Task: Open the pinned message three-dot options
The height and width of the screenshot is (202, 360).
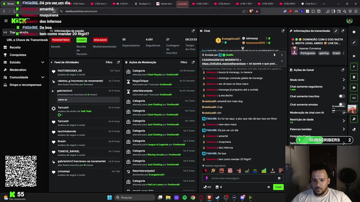Action: pyautogui.click(x=282, y=55)
